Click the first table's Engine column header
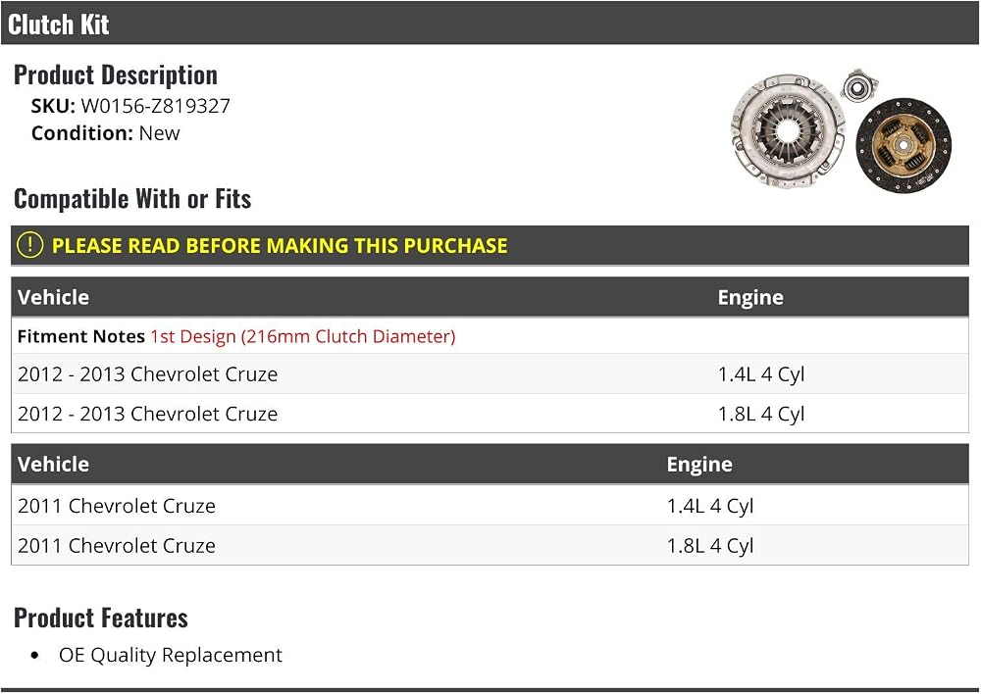The width and height of the screenshot is (981, 694). coord(750,297)
